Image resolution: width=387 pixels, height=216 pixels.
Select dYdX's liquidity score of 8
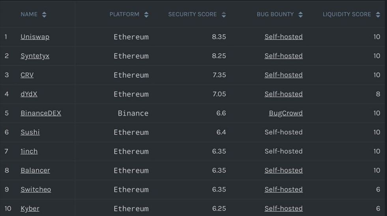[378, 94]
